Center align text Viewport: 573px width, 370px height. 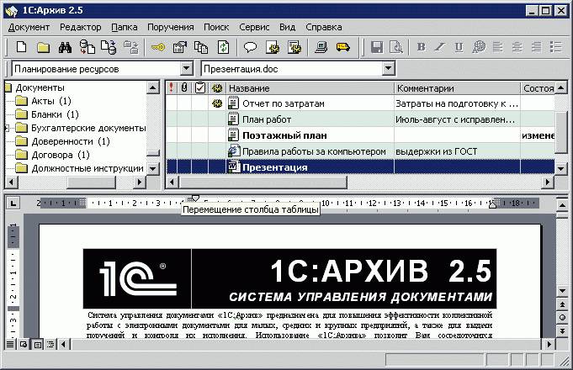(x=517, y=47)
